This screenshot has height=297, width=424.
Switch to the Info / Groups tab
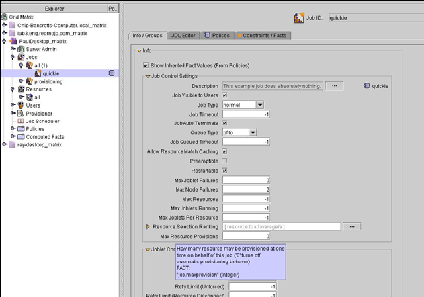147,36
